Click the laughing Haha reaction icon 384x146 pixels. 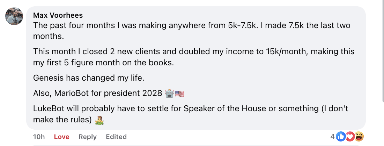tap(359, 137)
